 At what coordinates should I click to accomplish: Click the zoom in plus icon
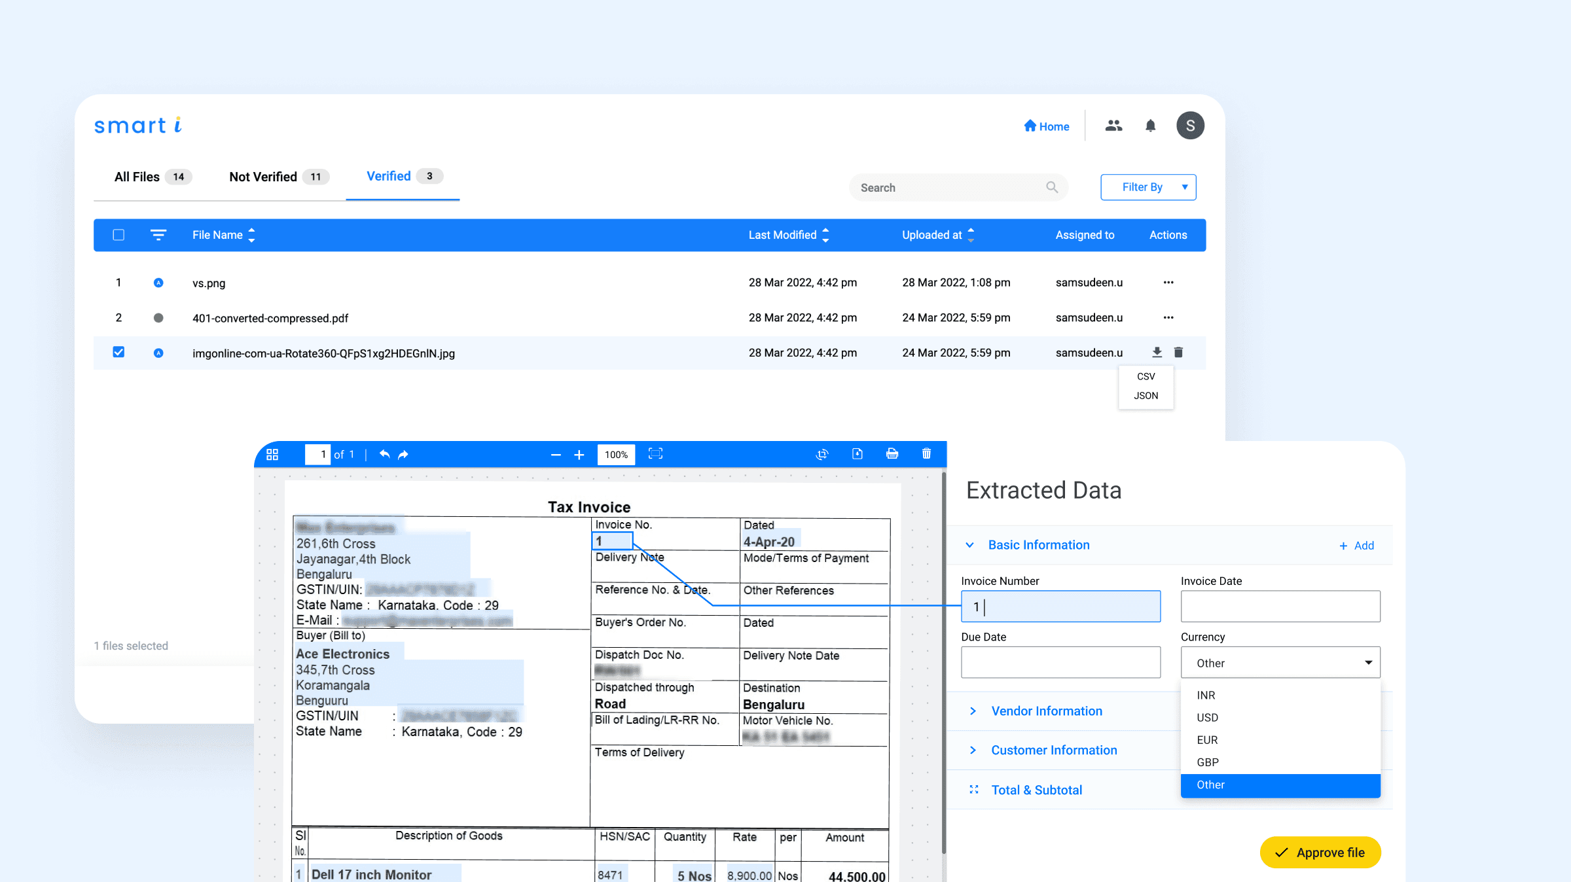point(579,455)
